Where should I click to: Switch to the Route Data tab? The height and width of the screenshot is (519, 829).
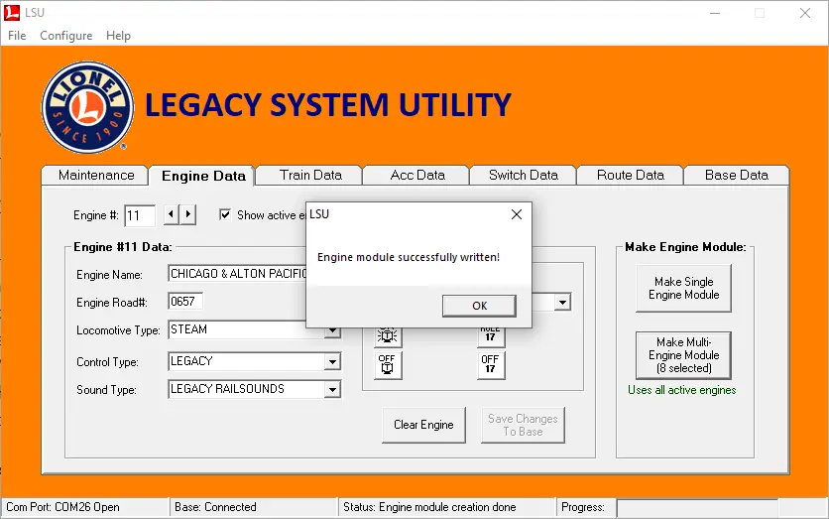pyautogui.click(x=631, y=175)
